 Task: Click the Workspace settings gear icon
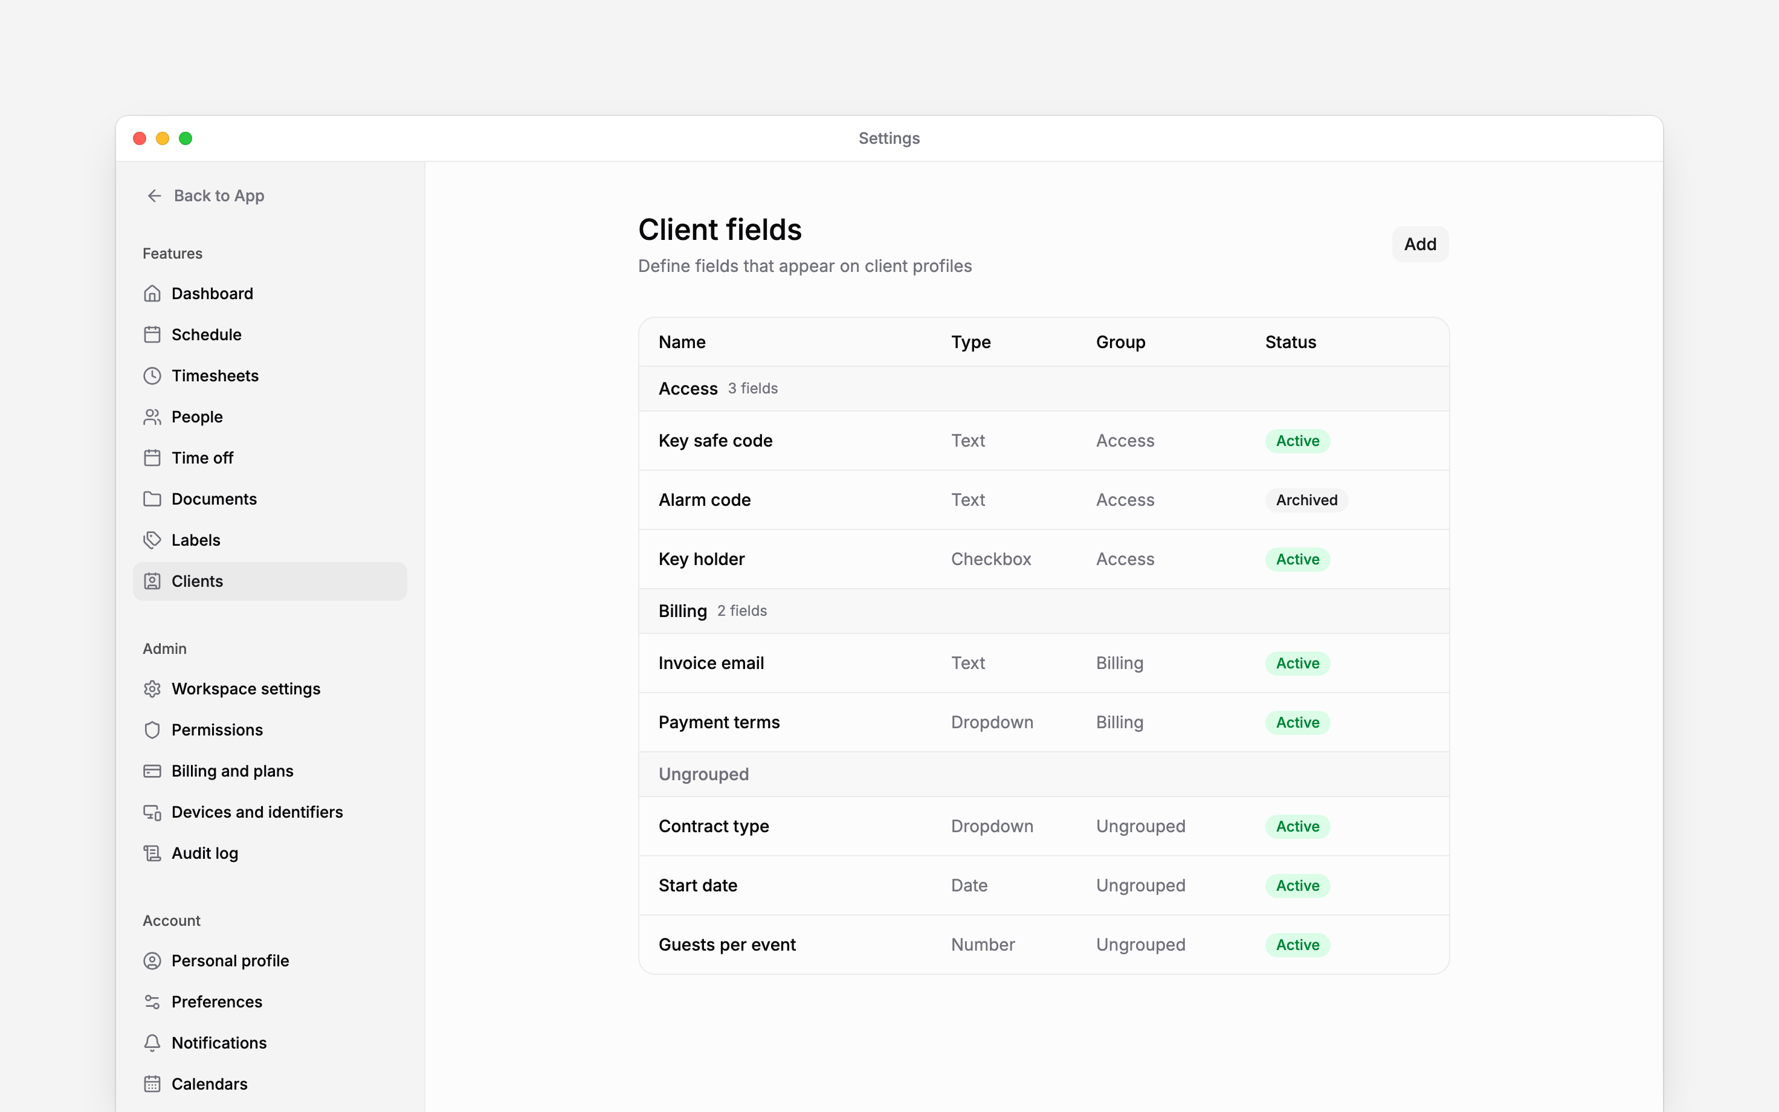[x=152, y=689]
